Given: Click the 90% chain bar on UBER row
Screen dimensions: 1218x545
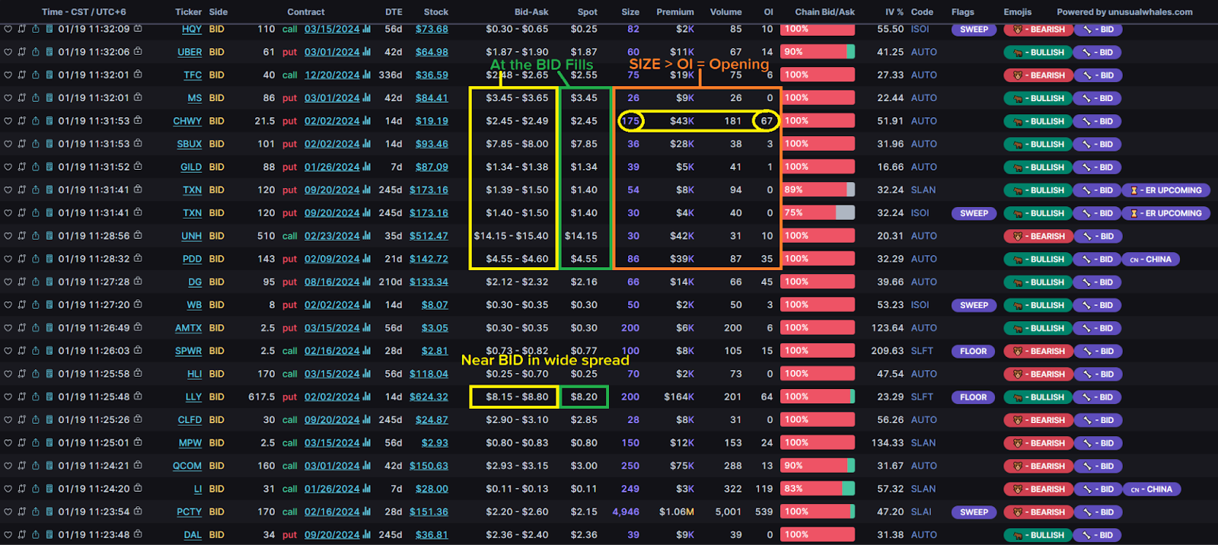Looking at the screenshot, I should (818, 52).
